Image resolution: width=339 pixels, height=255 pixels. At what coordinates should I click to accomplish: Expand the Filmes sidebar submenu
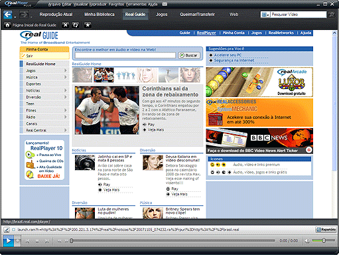tap(66, 110)
